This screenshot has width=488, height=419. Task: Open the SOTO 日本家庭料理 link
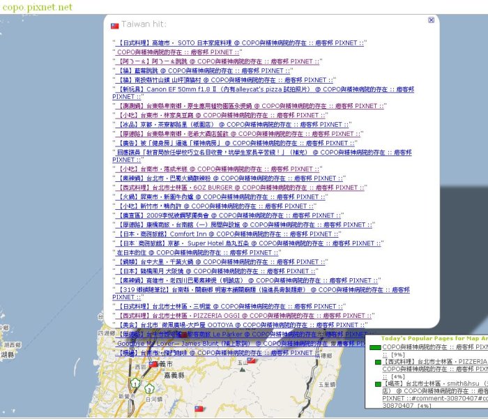pos(240,43)
